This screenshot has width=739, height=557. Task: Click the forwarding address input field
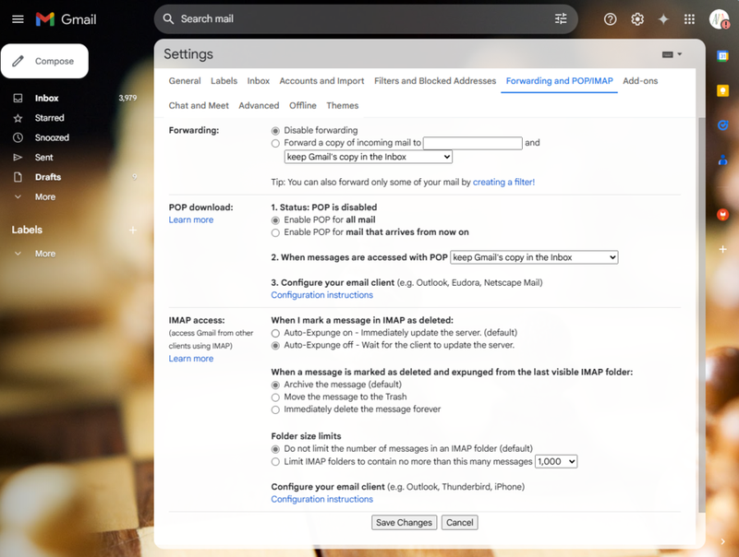coord(473,143)
